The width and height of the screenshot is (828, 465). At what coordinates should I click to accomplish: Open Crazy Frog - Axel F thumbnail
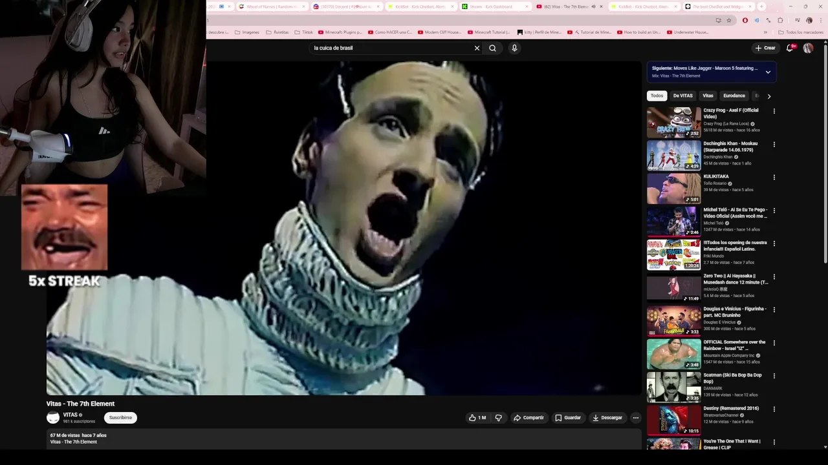[673, 122]
